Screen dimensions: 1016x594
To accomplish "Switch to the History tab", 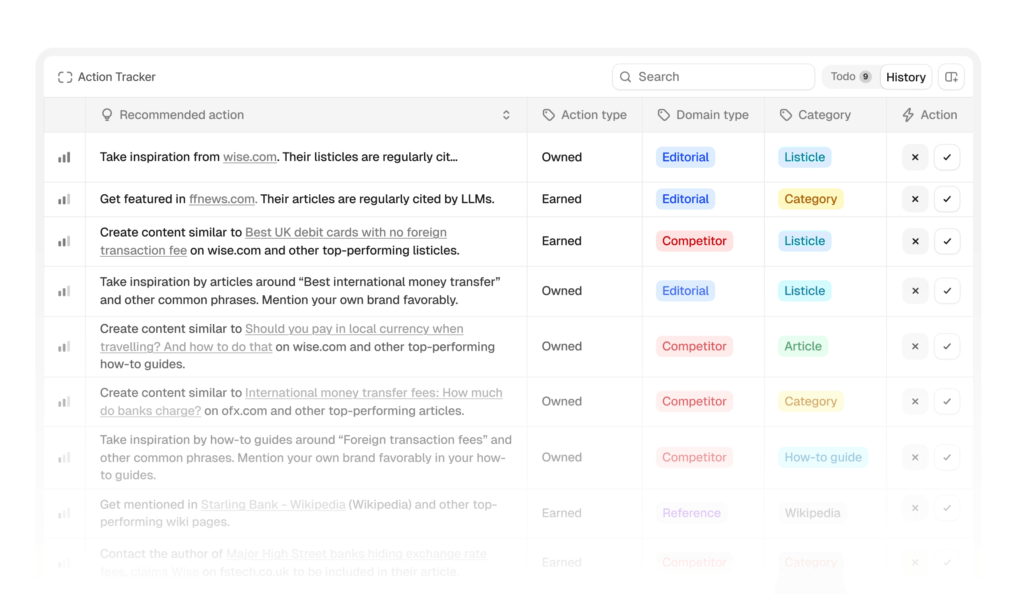I will click(906, 77).
